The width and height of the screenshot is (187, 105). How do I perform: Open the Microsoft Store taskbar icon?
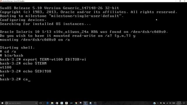point(57,103)
